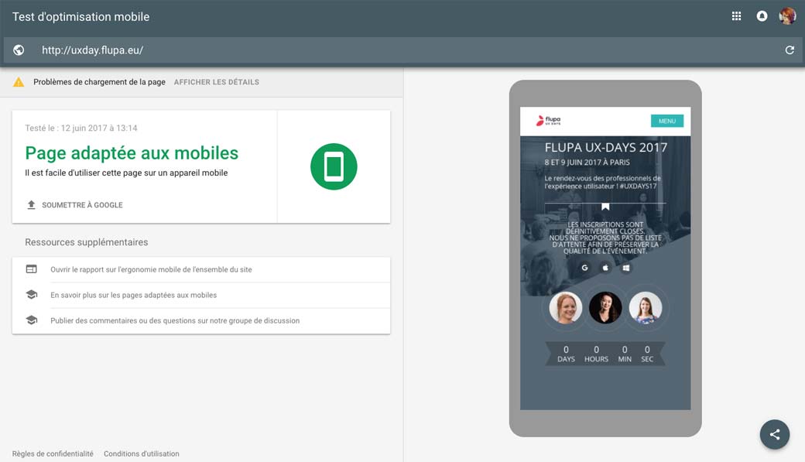Click the learning icon beside pages adaptées aux mobiles
The height and width of the screenshot is (462, 805).
coord(31,294)
